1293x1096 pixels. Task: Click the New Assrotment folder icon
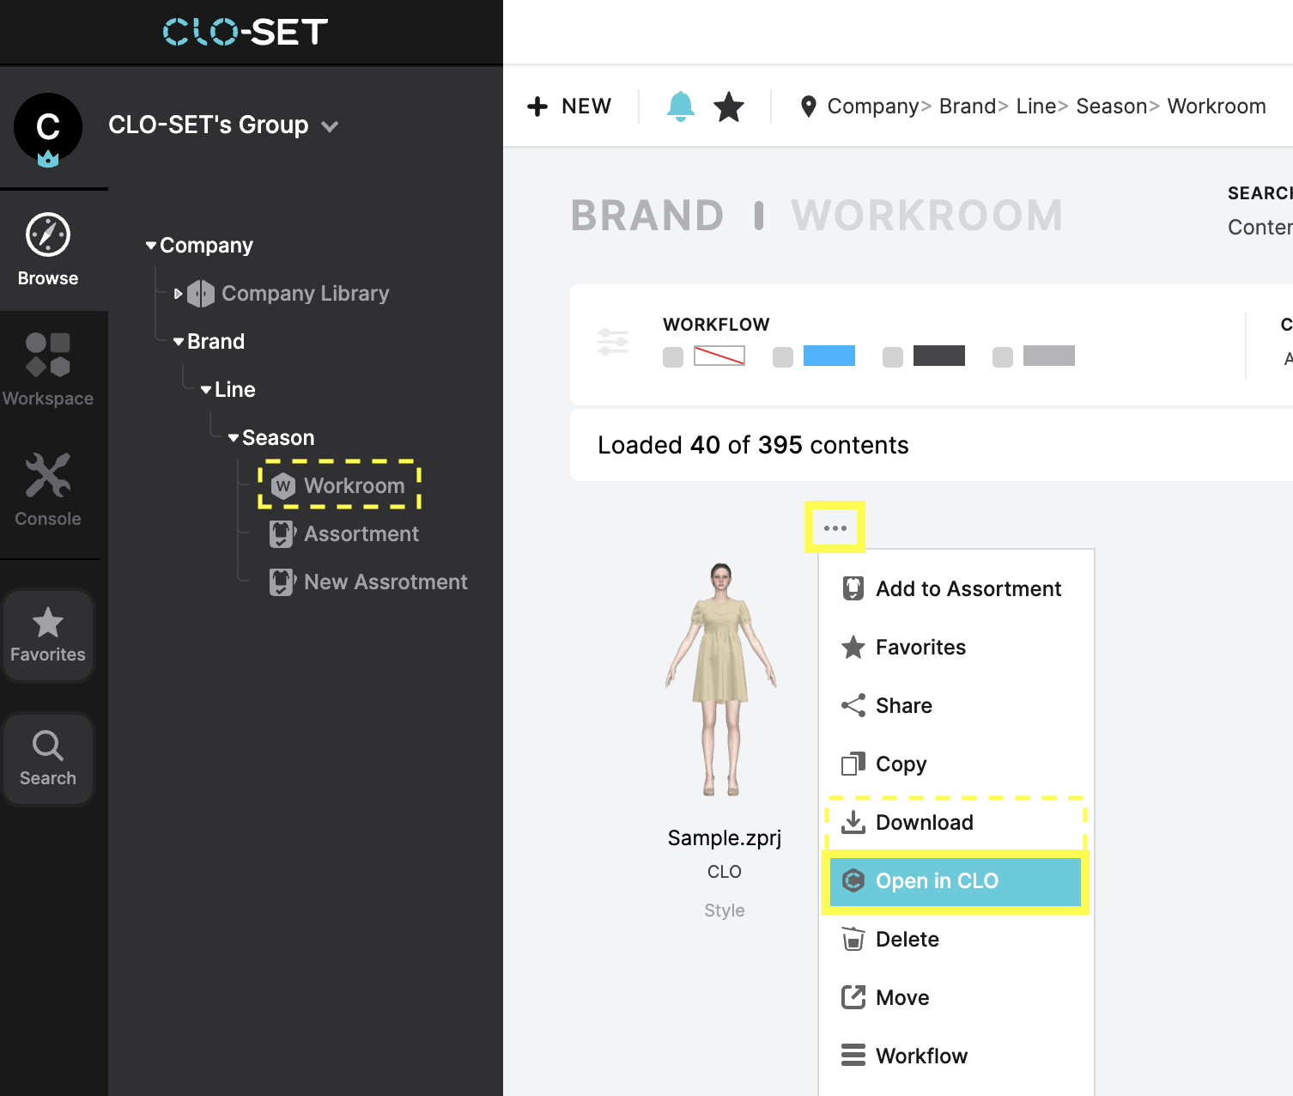tap(282, 582)
